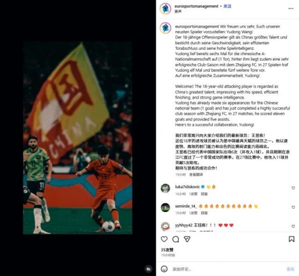Open eurosportsmanagement header profile picture
Viewport: 299px width, 276px height.
[165, 9]
